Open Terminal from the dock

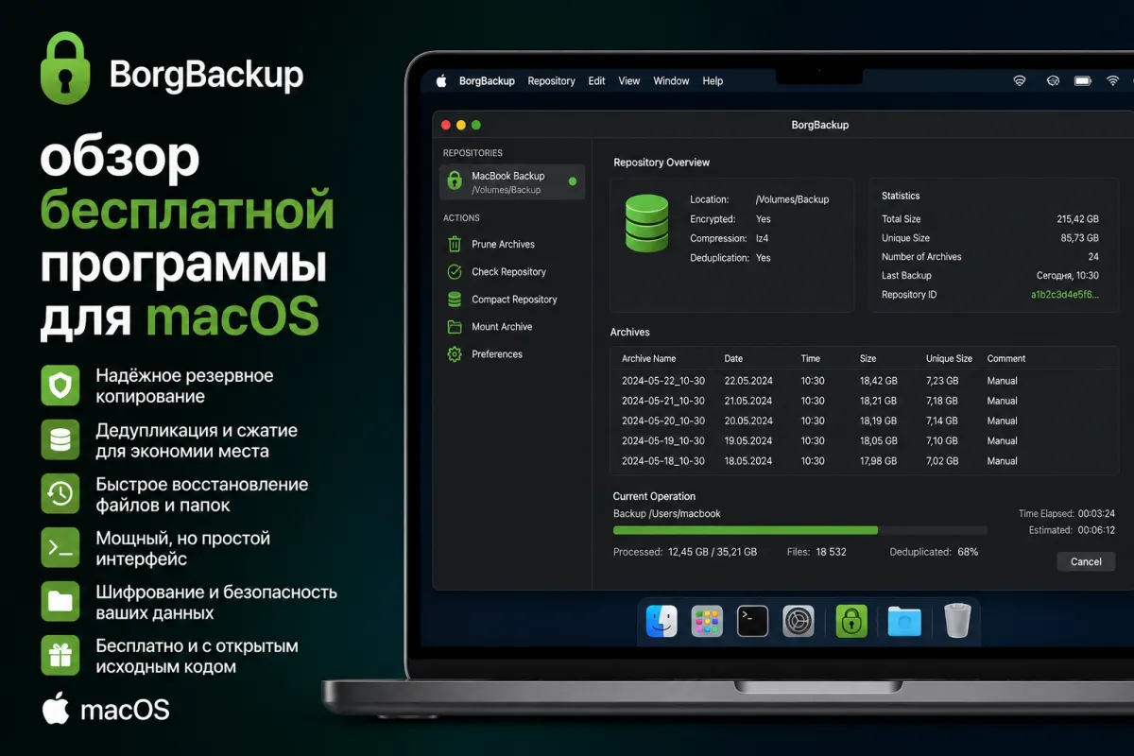(x=752, y=621)
